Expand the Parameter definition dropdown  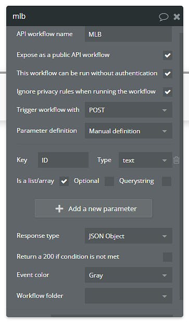click(x=129, y=131)
